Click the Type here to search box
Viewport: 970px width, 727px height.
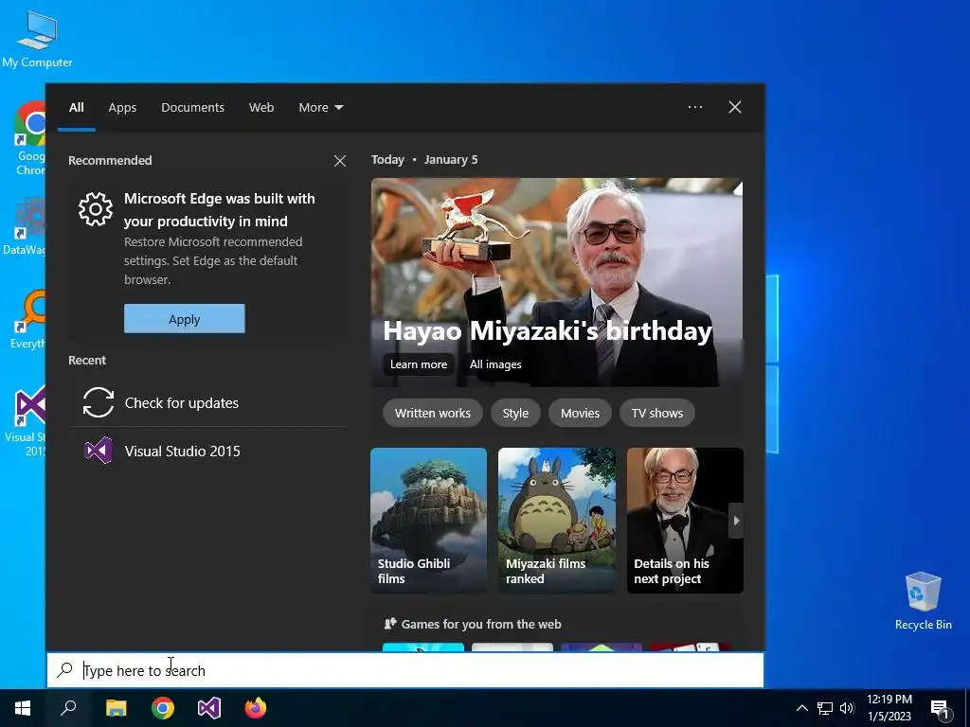pos(405,670)
